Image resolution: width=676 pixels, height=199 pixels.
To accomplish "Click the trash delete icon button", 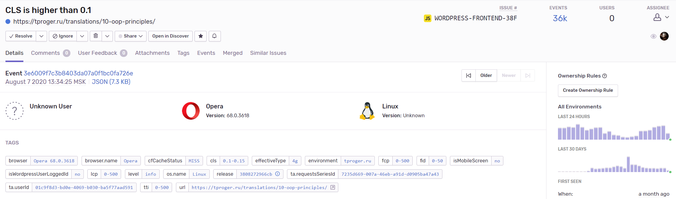I will (96, 36).
